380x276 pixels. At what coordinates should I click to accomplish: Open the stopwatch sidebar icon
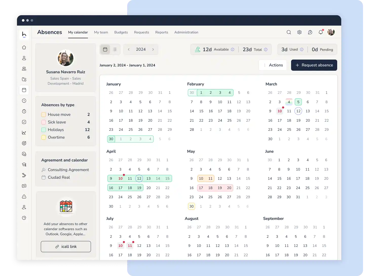coord(24,111)
